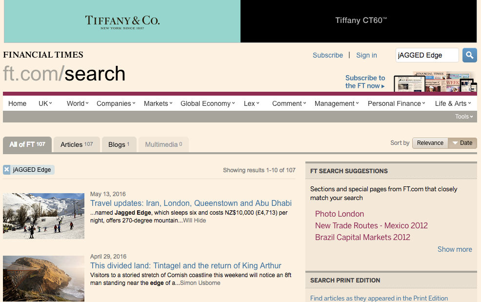481x302 pixels.
Task: Click the Subscribe link
Action: point(328,55)
